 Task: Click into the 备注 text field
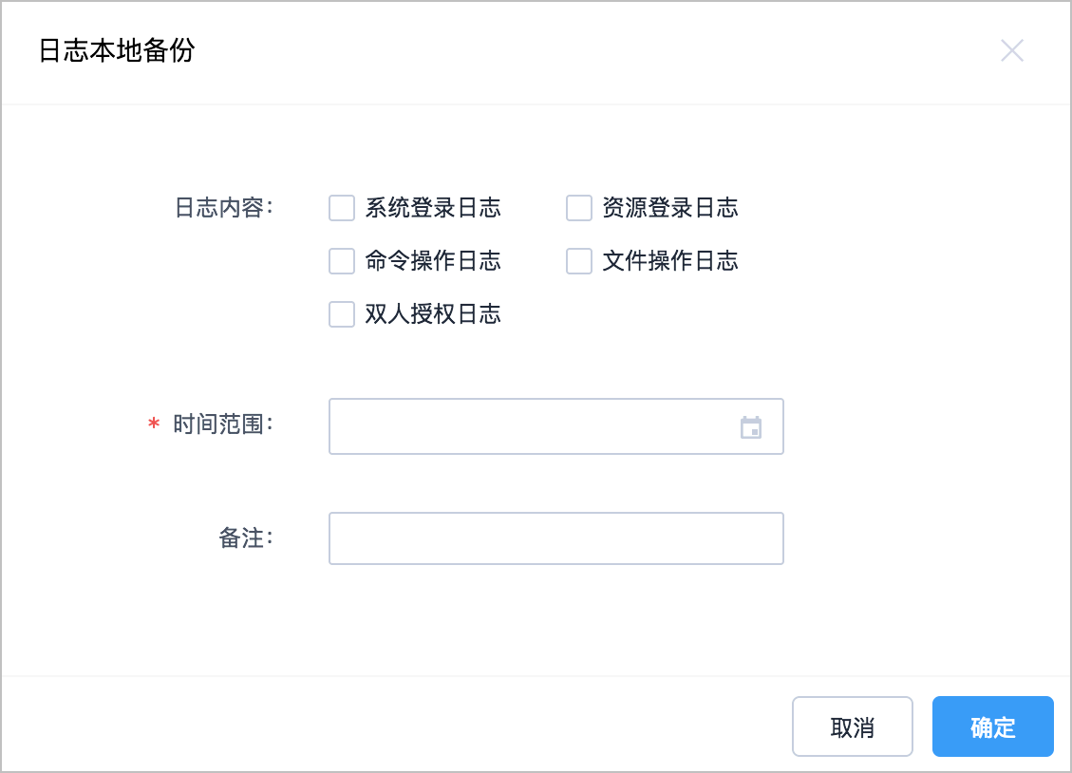555,538
